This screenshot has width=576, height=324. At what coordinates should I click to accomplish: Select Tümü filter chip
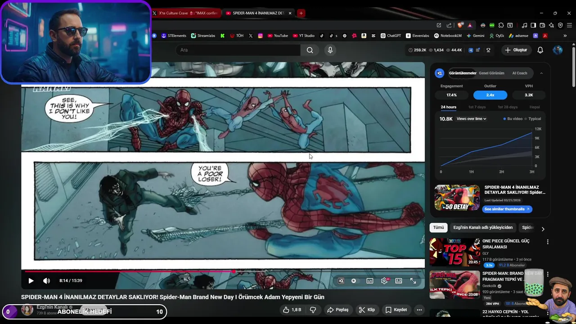point(438,228)
